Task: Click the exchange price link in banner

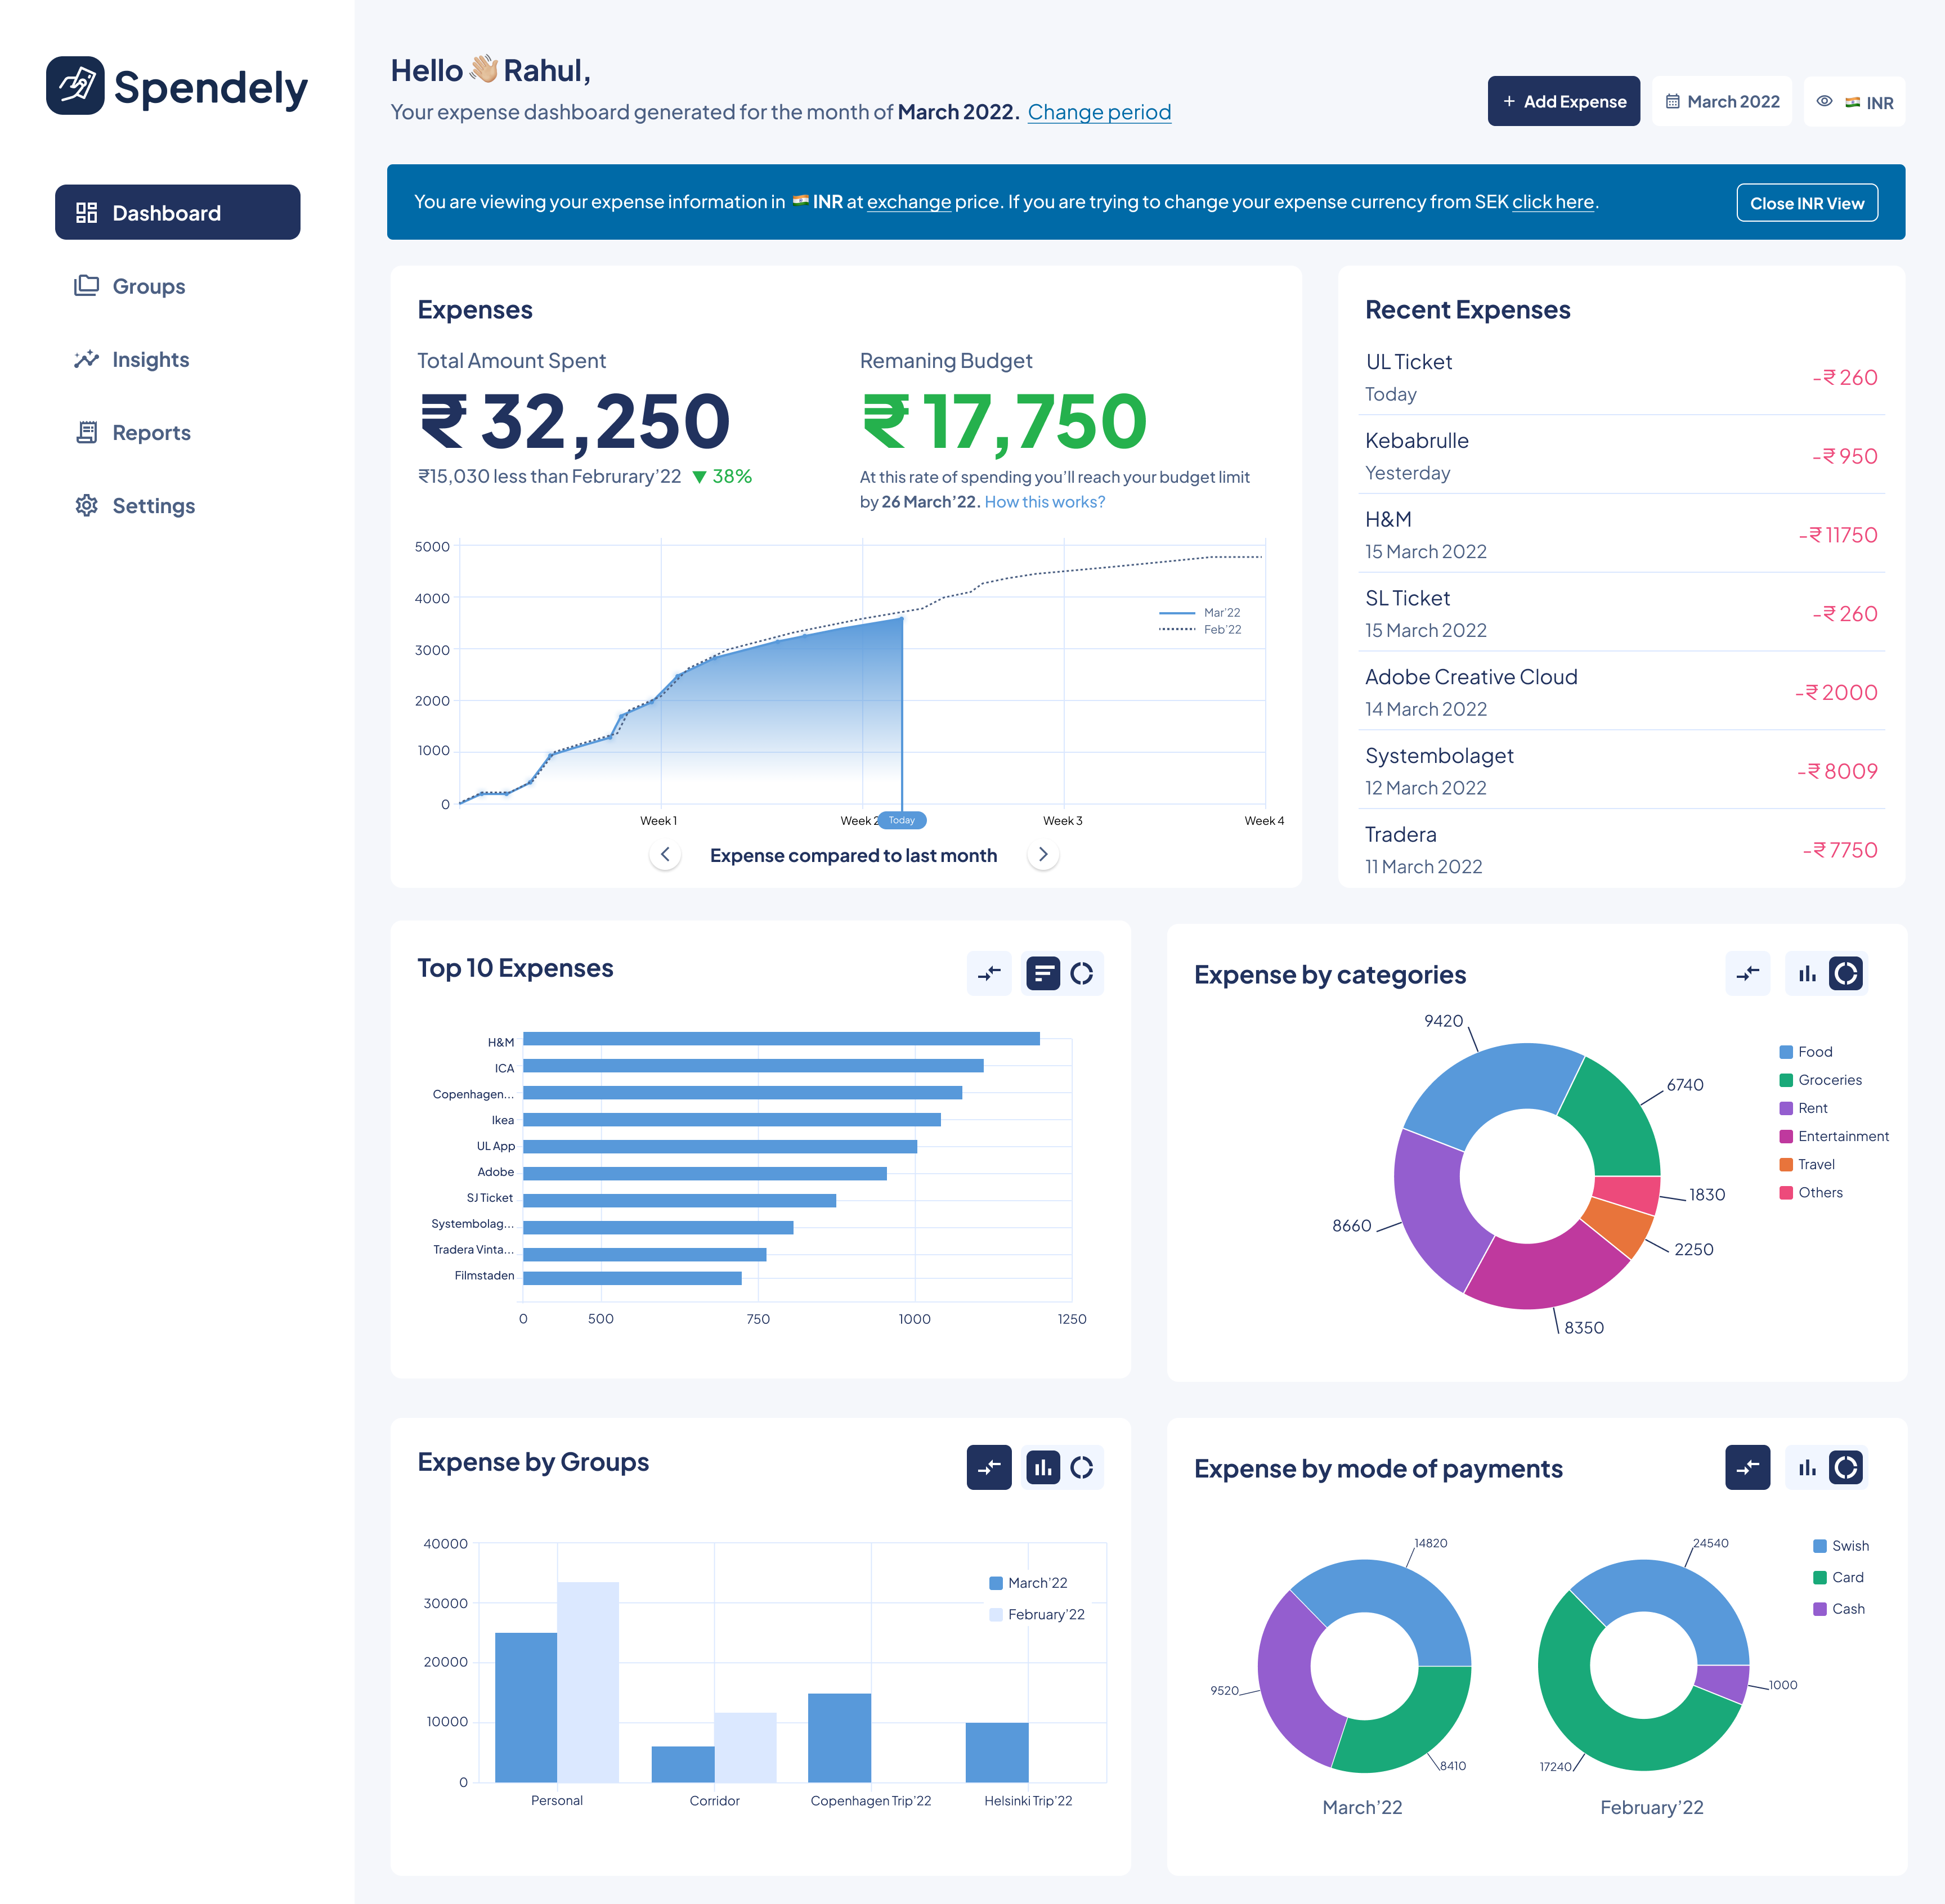Action: (908, 202)
